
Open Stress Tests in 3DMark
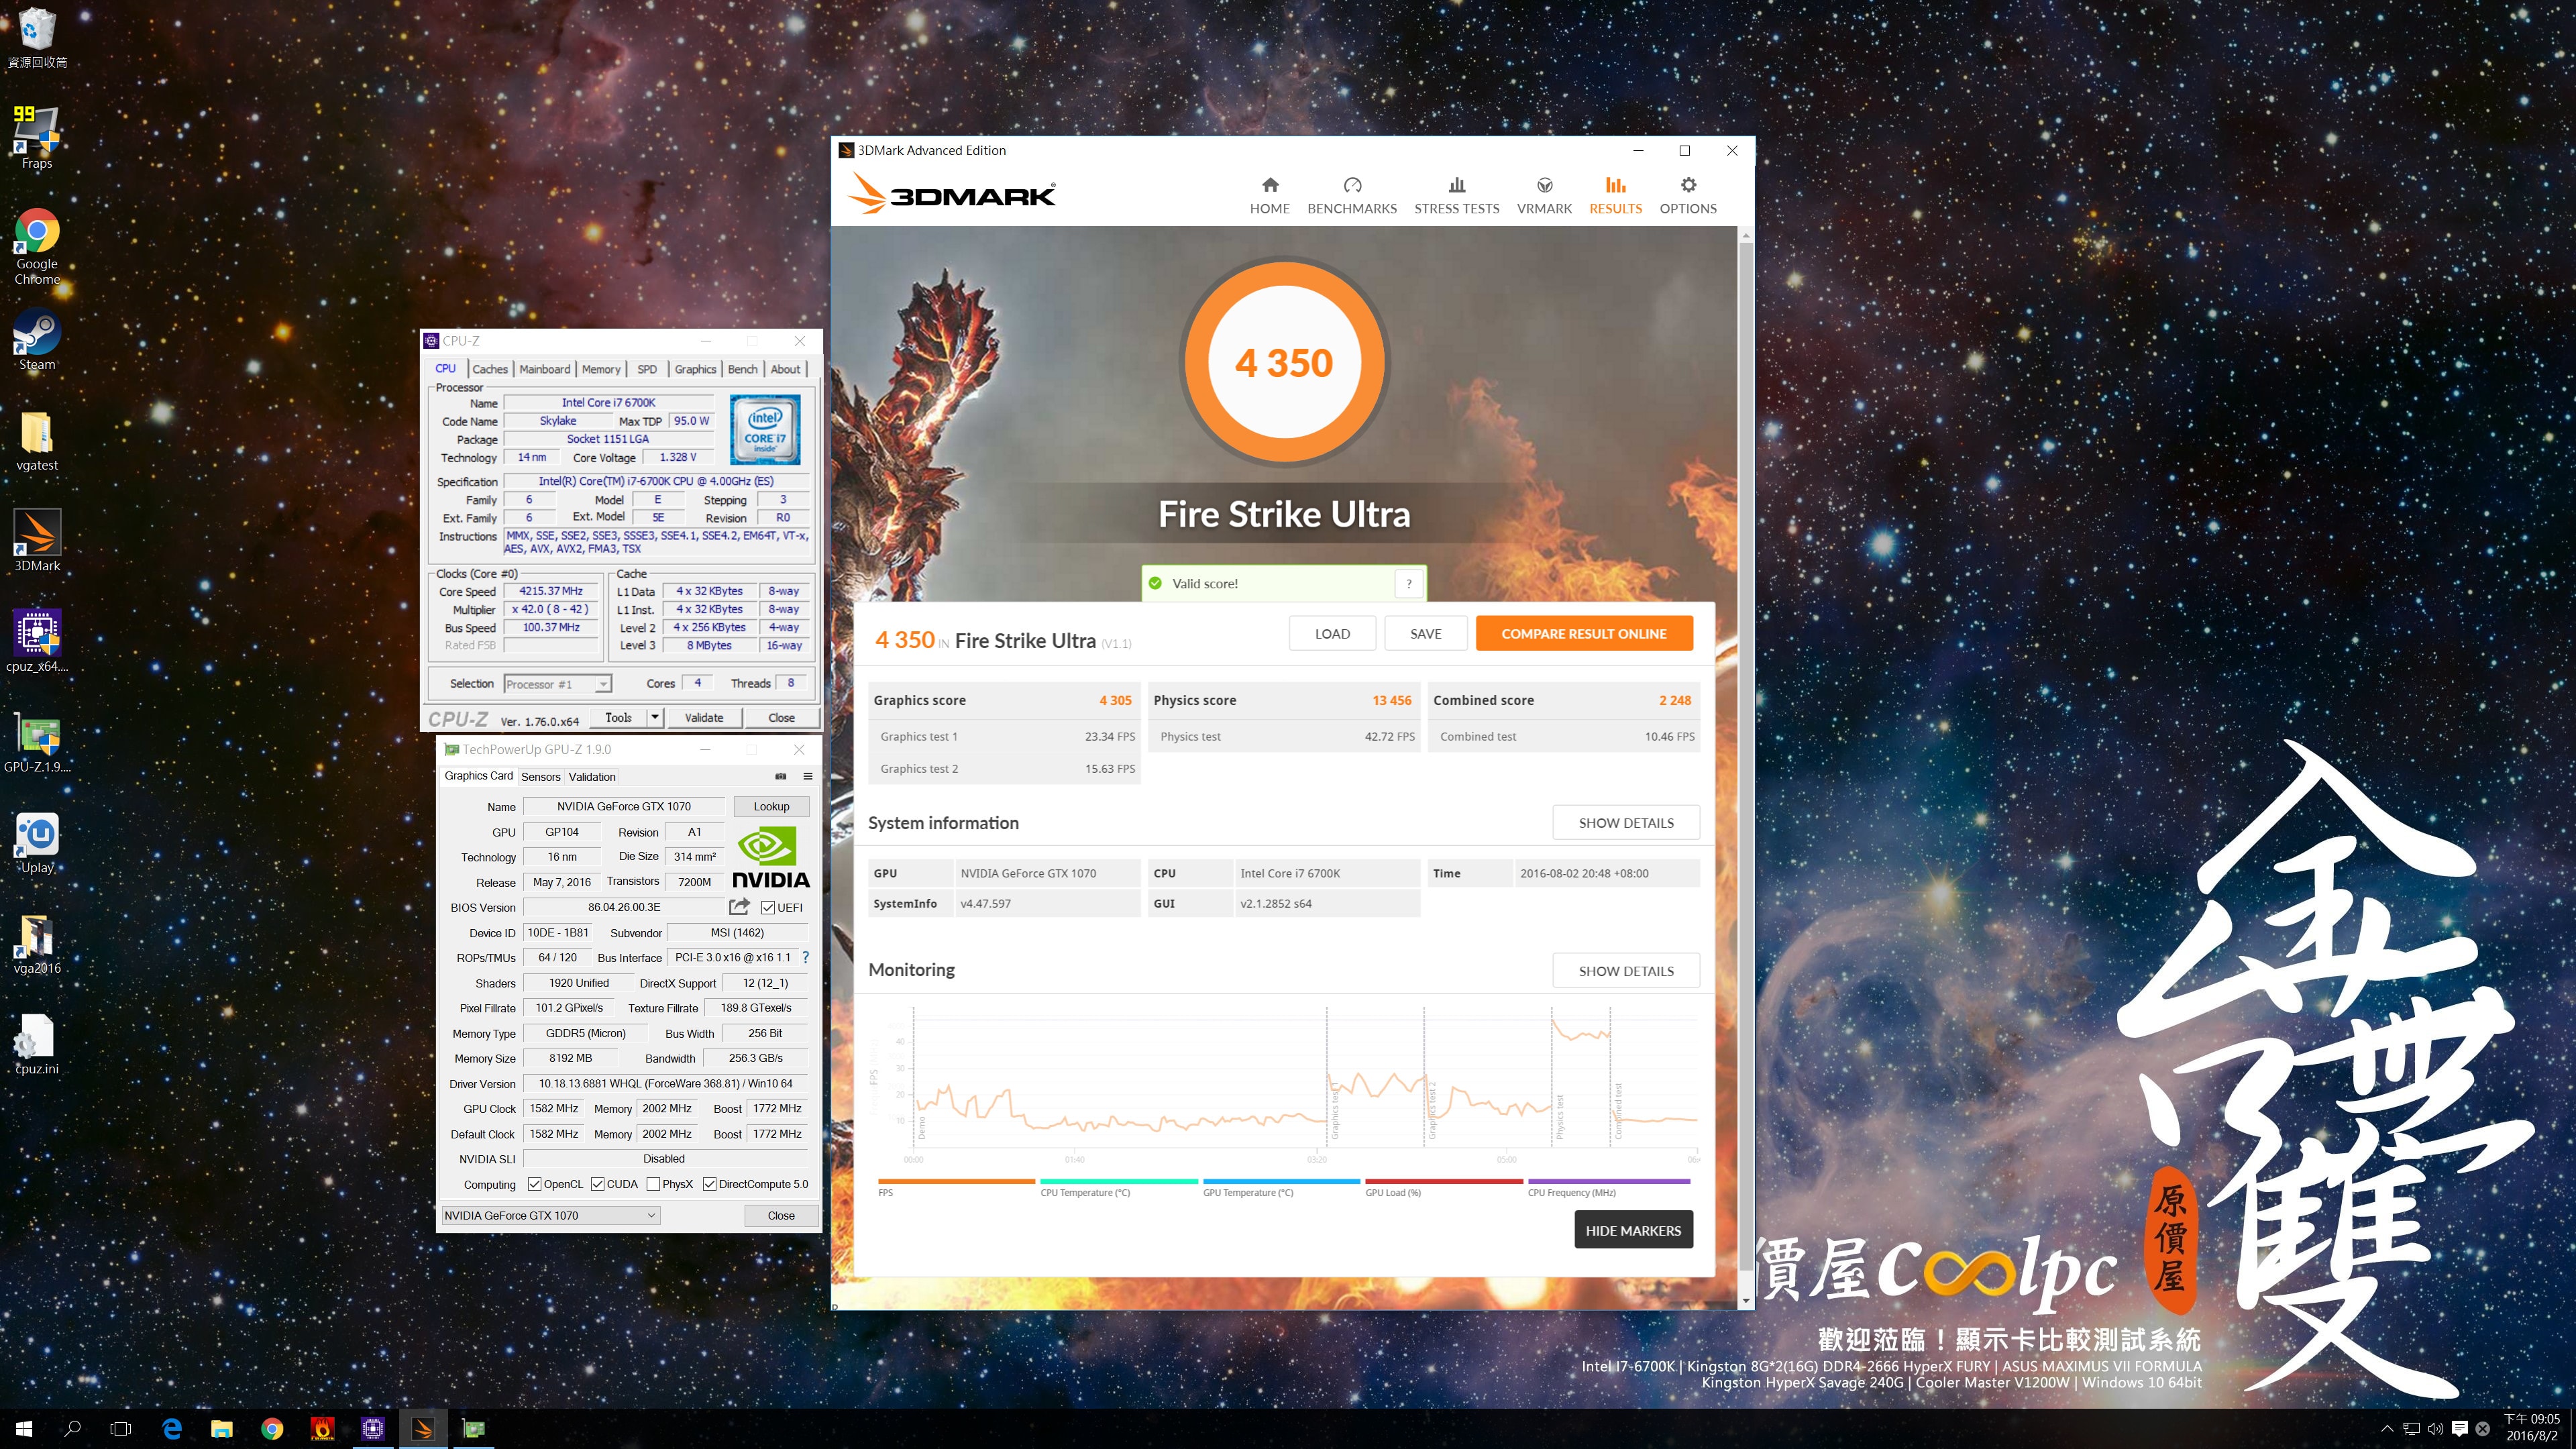point(1456,195)
